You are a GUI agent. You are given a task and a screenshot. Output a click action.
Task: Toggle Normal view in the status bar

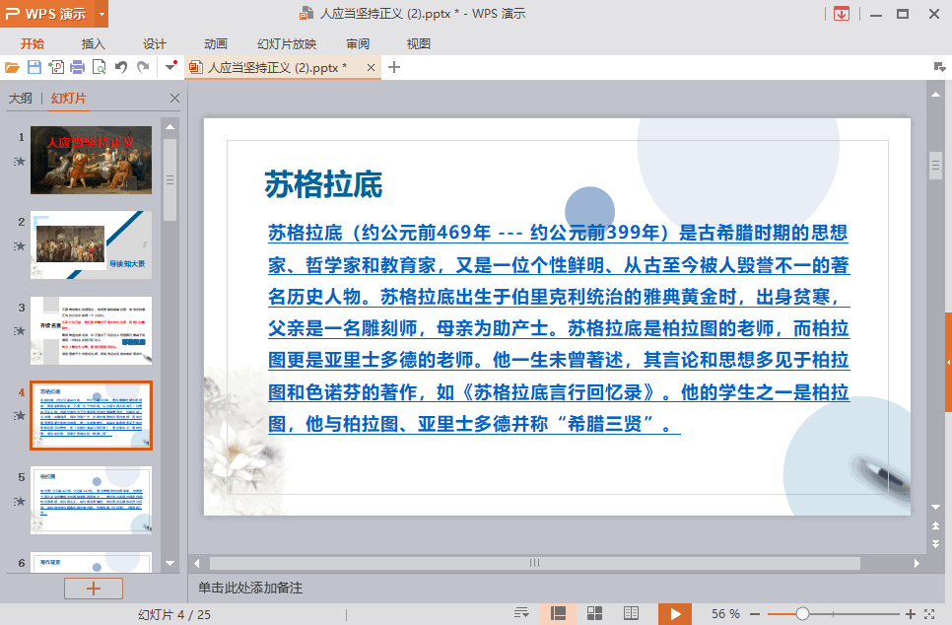click(558, 613)
